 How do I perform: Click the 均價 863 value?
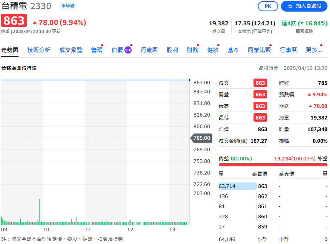tap(263, 129)
